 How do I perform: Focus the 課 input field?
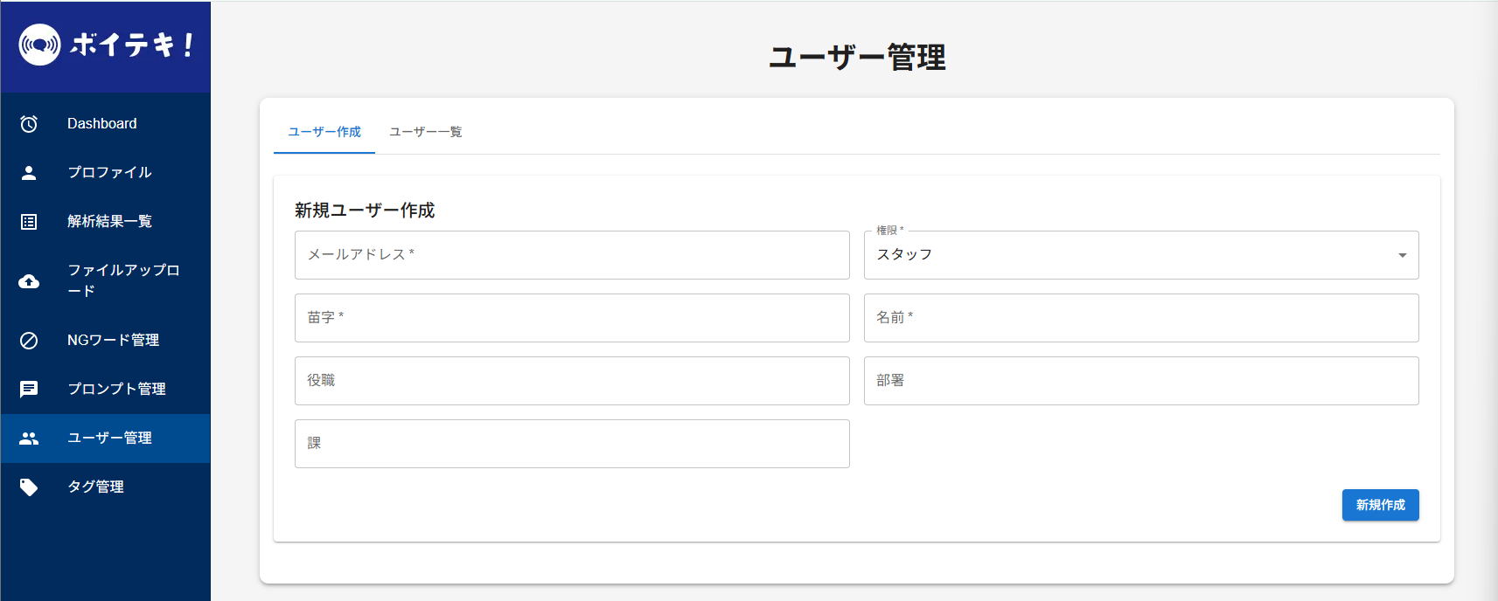572,444
